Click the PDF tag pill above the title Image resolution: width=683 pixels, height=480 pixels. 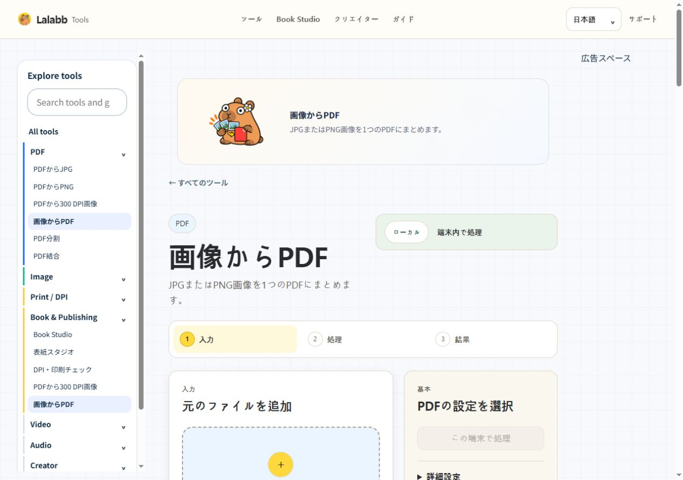click(182, 224)
